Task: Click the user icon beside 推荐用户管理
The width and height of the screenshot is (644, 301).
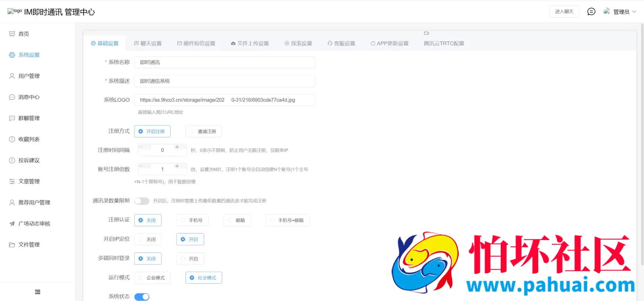Action: pos(12,203)
